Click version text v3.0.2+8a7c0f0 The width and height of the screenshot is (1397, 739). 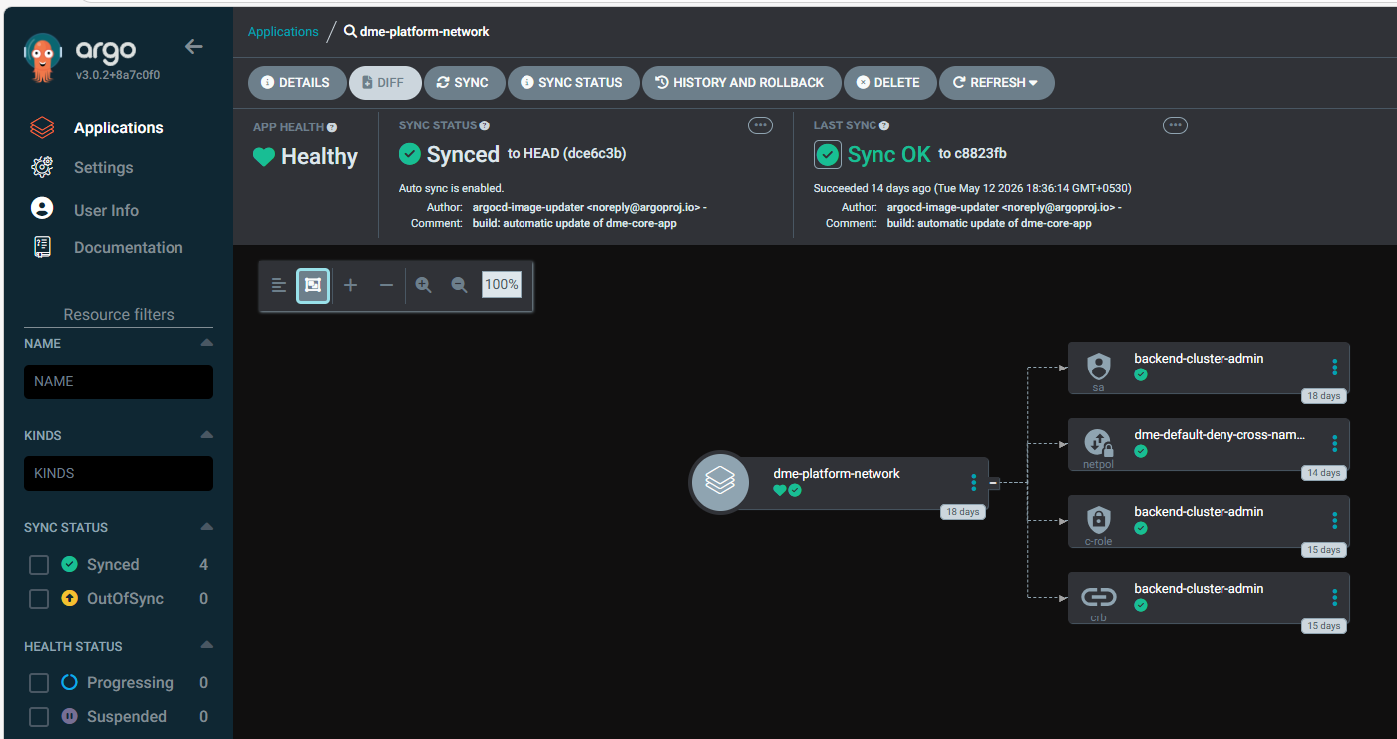118,74
